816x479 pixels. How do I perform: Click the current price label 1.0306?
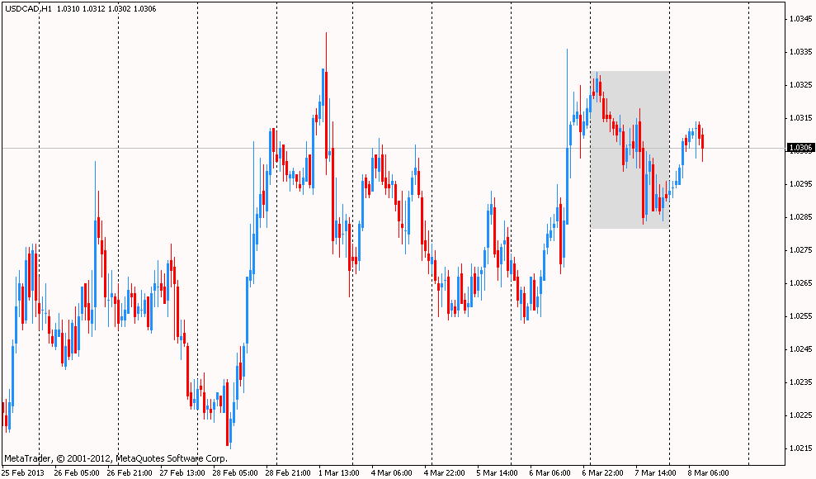pos(800,148)
